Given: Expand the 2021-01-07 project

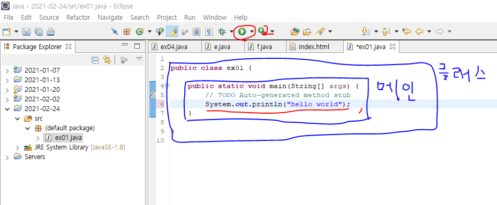Looking at the screenshot, I should [7, 71].
